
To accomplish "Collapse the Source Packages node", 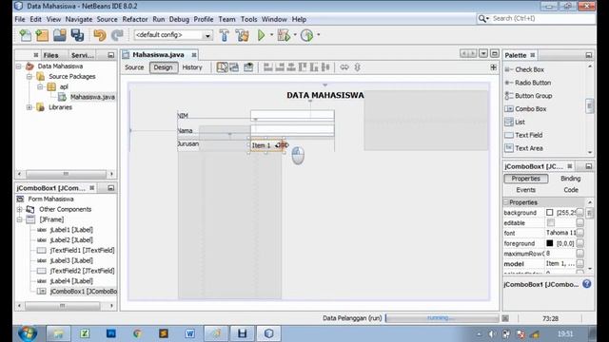I will click(x=29, y=77).
